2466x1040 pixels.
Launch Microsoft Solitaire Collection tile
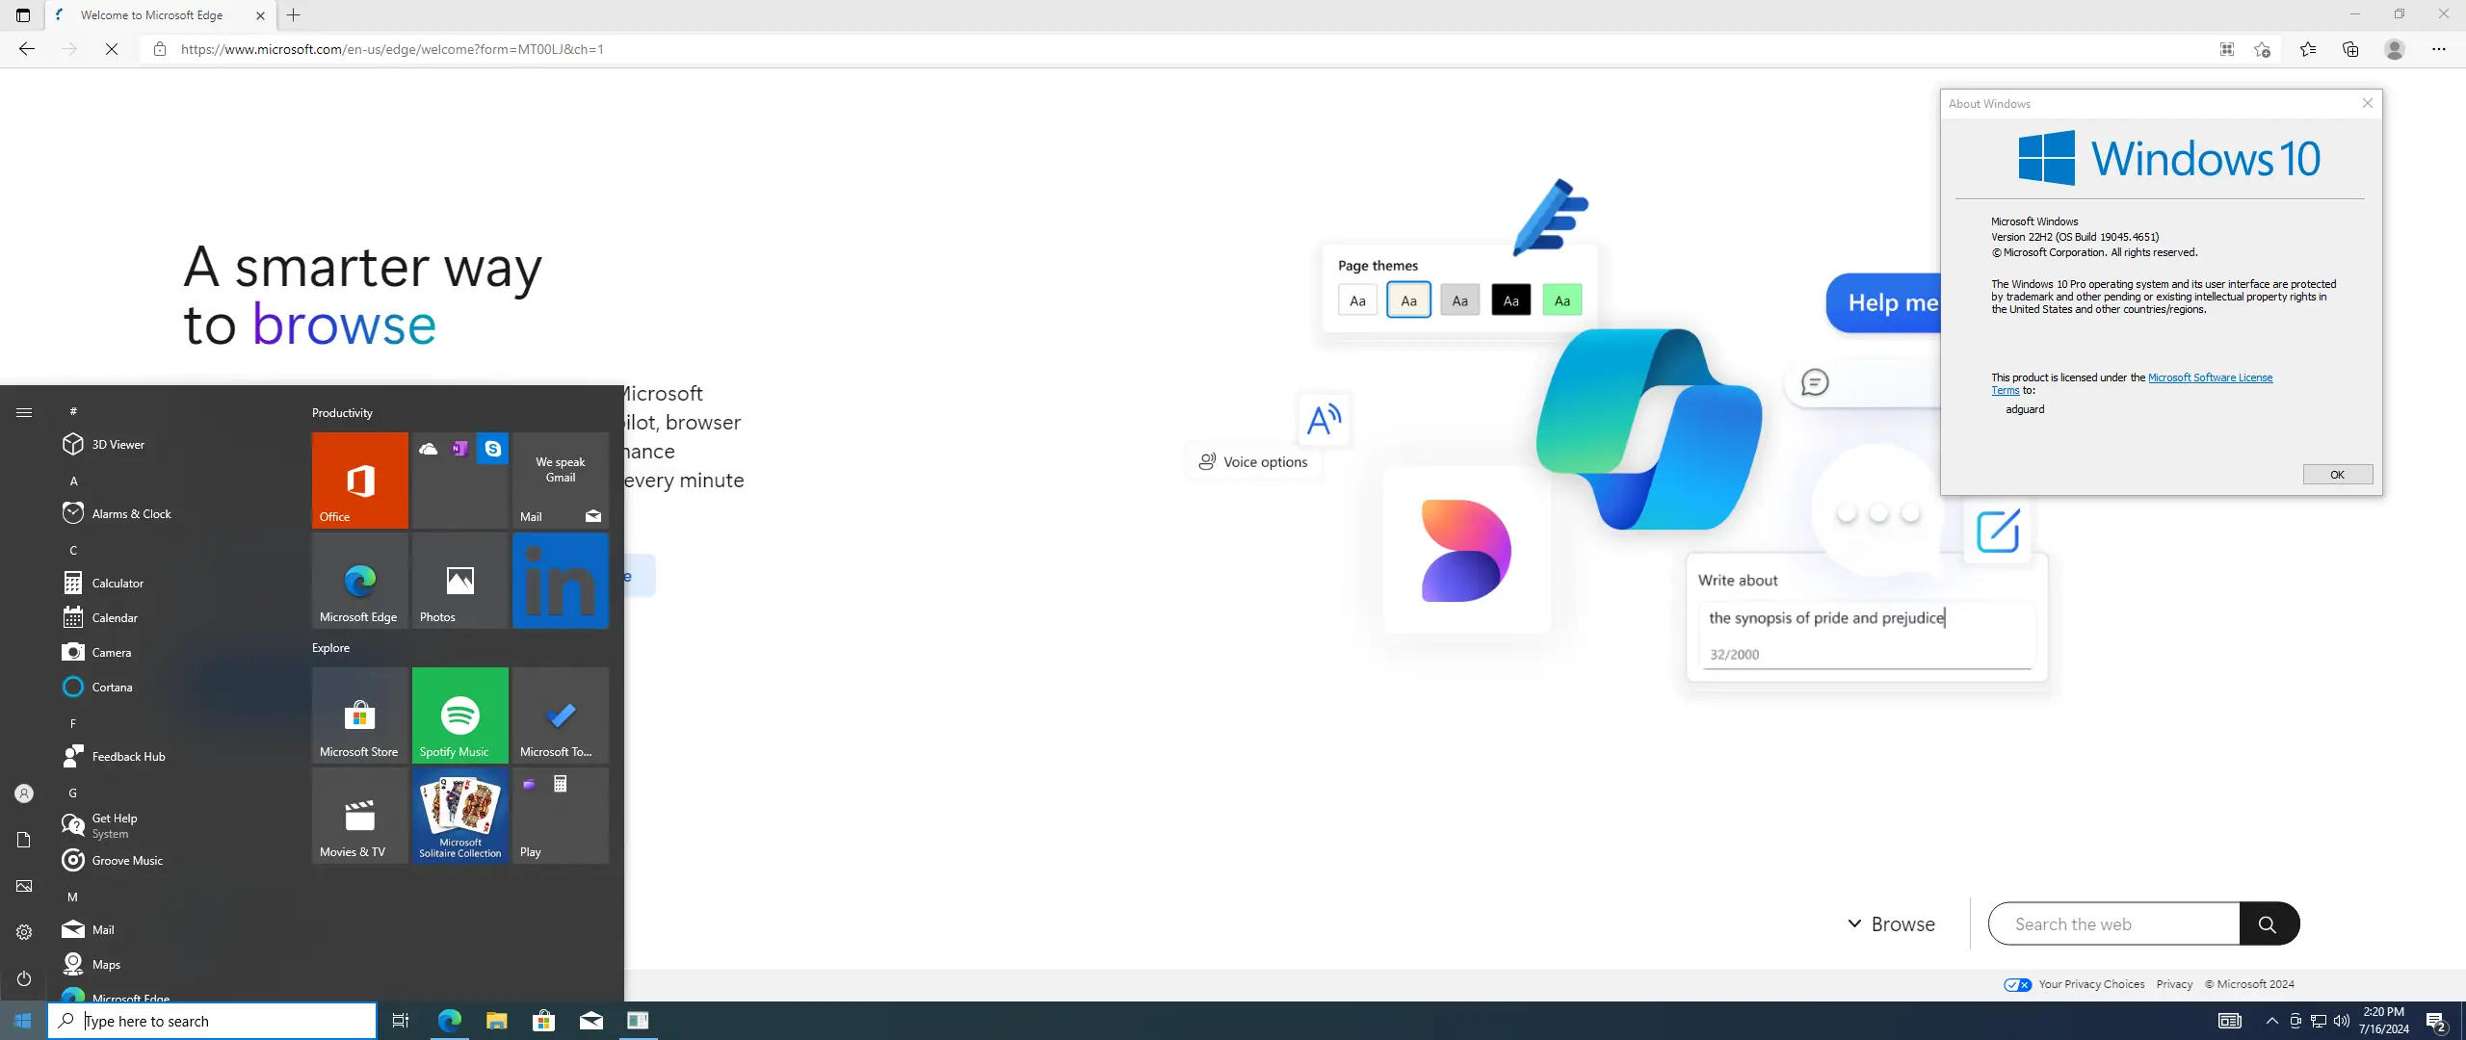(460, 815)
